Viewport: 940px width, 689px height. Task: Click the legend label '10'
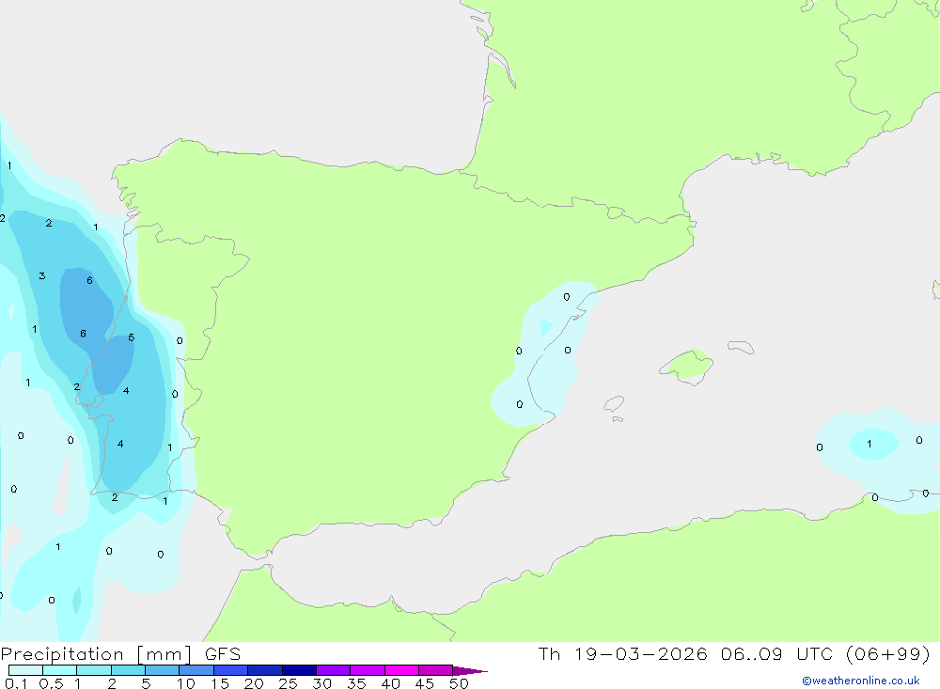click(x=186, y=683)
